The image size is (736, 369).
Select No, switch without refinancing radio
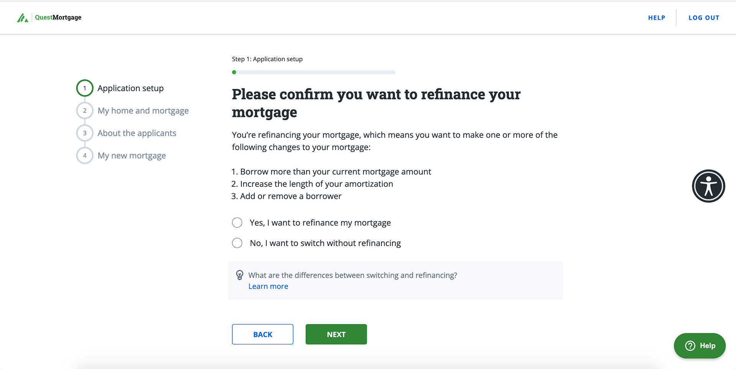tap(237, 243)
